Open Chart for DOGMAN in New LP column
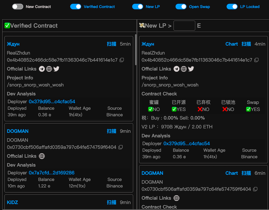 232,173
